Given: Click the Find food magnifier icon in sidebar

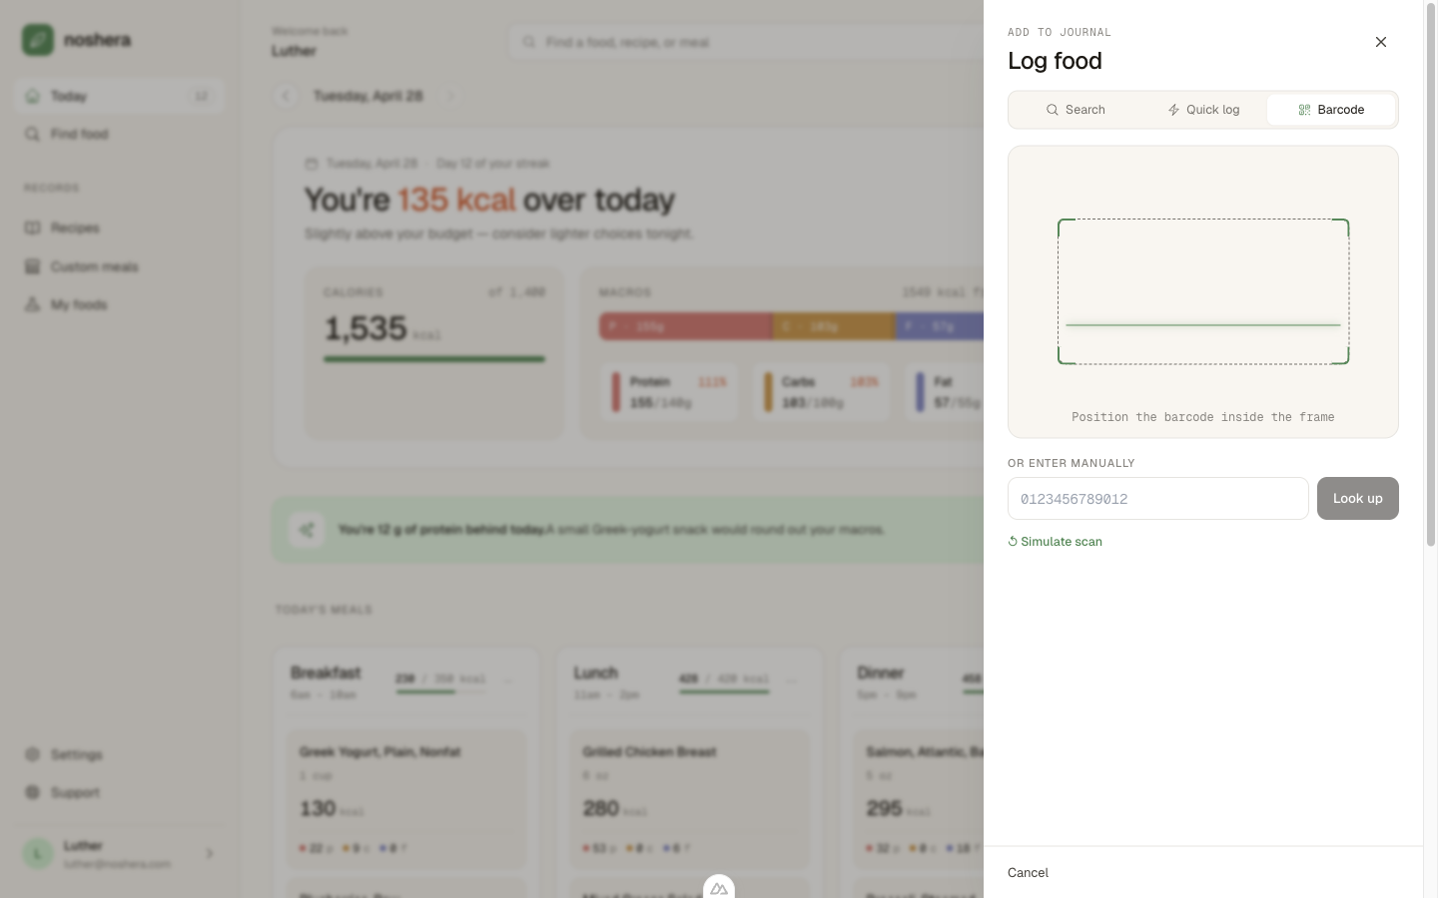Looking at the screenshot, I should pos(32,134).
